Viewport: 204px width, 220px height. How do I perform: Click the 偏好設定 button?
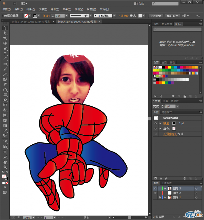(x=173, y=16)
